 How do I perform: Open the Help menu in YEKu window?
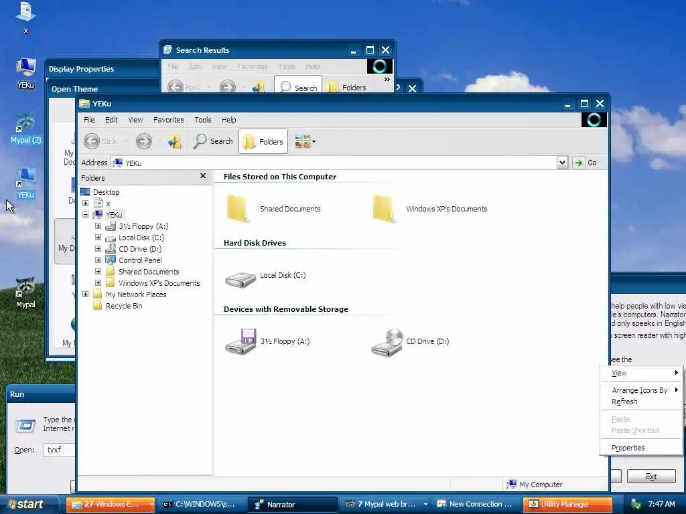tap(228, 120)
